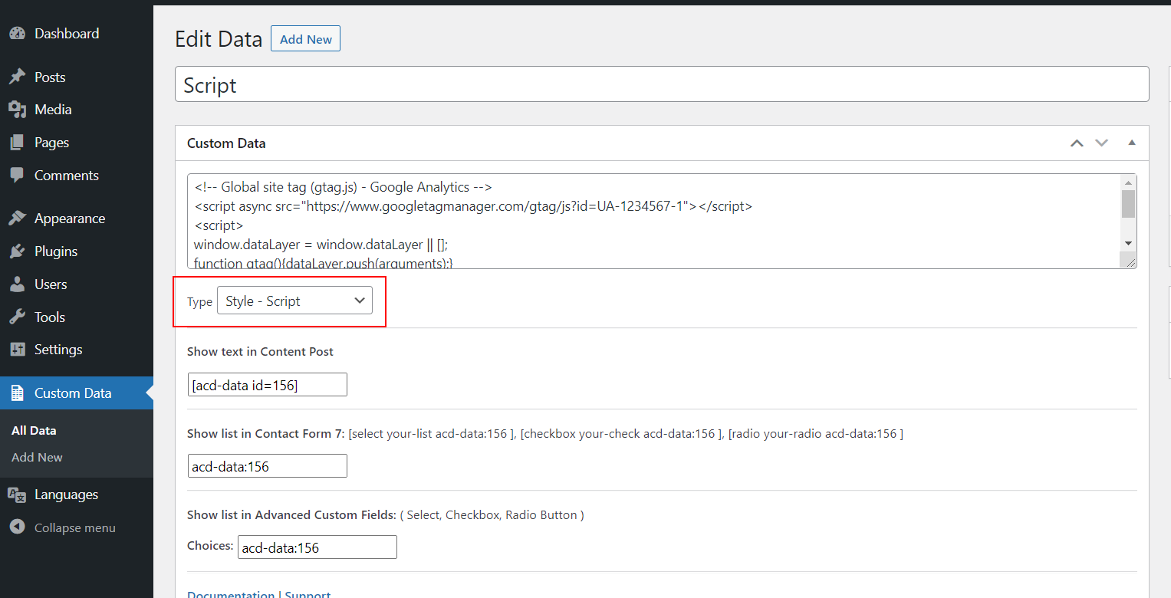
Task: Click the Pages stacked-sheets icon
Action: point(17,143)
